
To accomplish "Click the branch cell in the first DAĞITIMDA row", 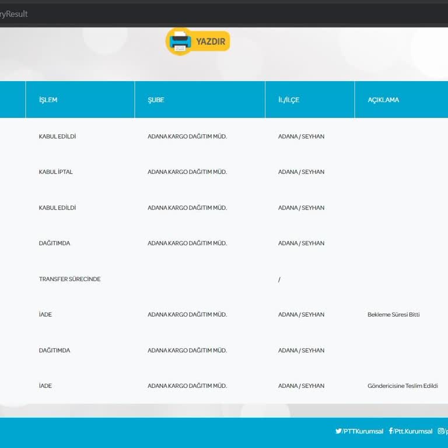I will pos(187,243).
